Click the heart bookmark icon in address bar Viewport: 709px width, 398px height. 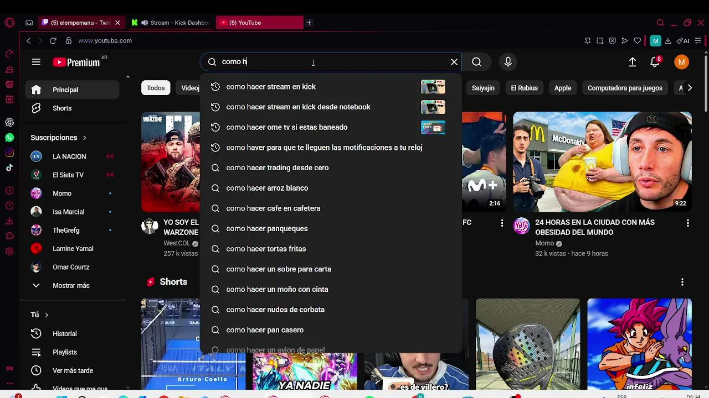637,40
